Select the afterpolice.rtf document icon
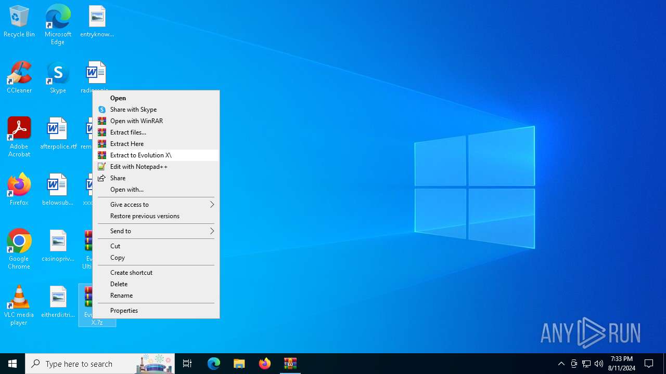The height and width of the screenshot is (374, 666). tap(58, 134)
